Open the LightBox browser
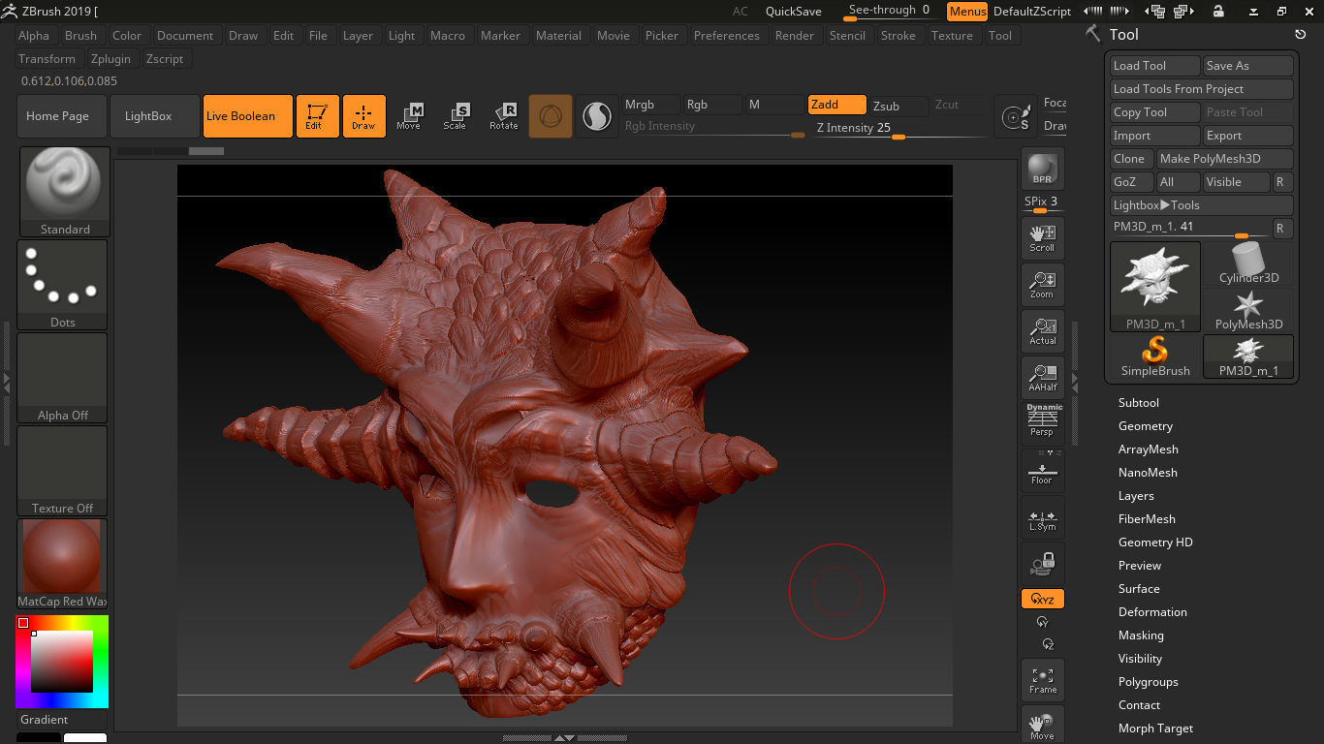Viewport: 1324px width, 744px height. pos(155,116)
